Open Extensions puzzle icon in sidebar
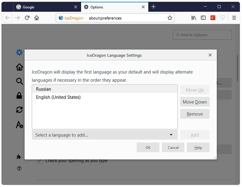This screenshot has height=187, width=242. pyautogui.click(x=19, y=157)
